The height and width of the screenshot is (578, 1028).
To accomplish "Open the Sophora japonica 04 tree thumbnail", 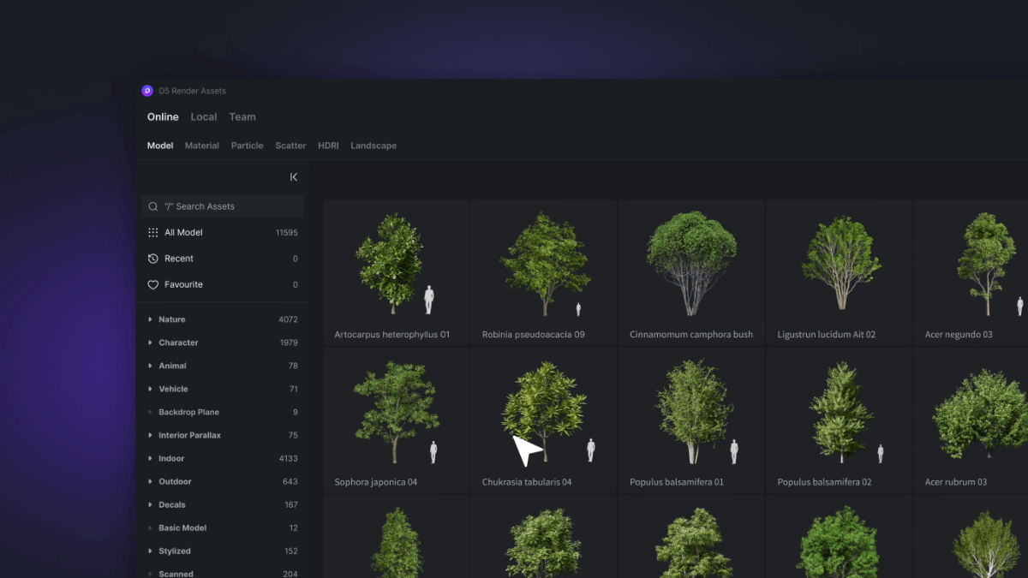I will point(395,411).
